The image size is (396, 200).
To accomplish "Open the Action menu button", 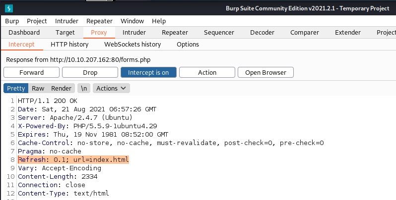I will pyautogui.click(x=207, y=72).
